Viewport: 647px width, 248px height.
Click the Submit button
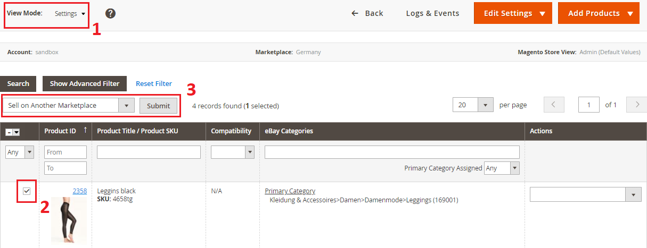pos(158,106)
